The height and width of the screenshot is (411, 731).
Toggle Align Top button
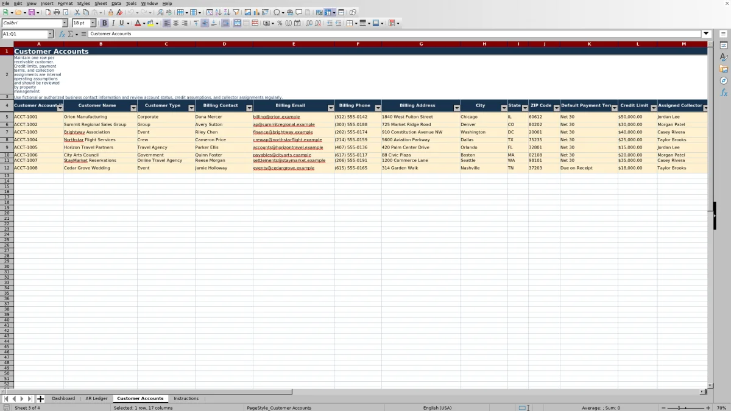196,23
